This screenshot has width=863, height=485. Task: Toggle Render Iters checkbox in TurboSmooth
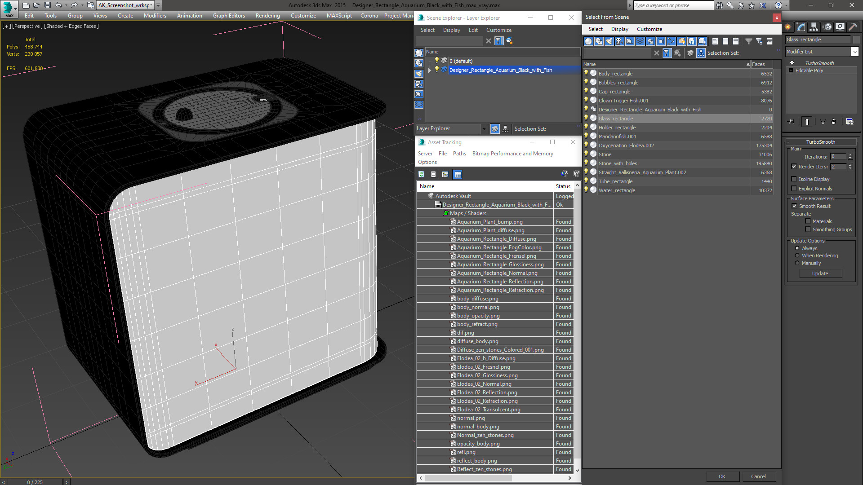pyautogui.click(x=794, y=167)
